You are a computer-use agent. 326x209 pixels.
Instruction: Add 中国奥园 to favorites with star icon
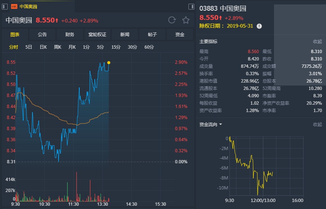(186, 20)
